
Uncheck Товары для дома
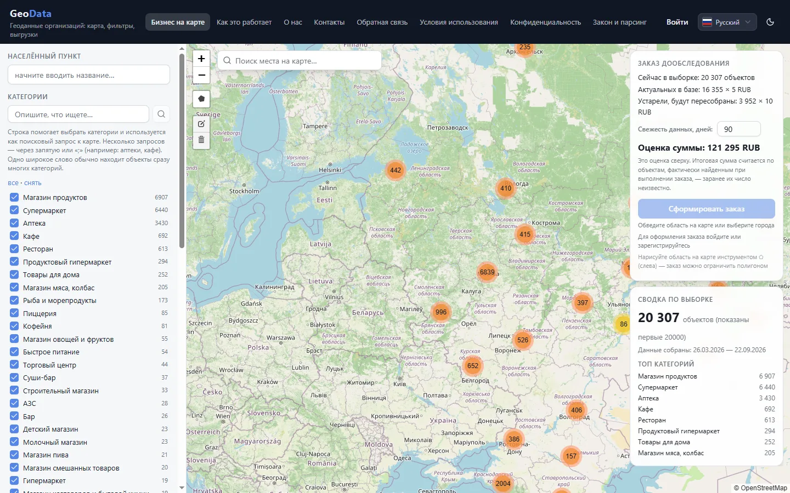[14, 274]
